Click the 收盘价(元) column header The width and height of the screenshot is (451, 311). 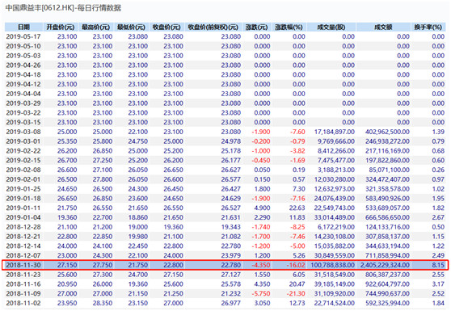[166, 27]
